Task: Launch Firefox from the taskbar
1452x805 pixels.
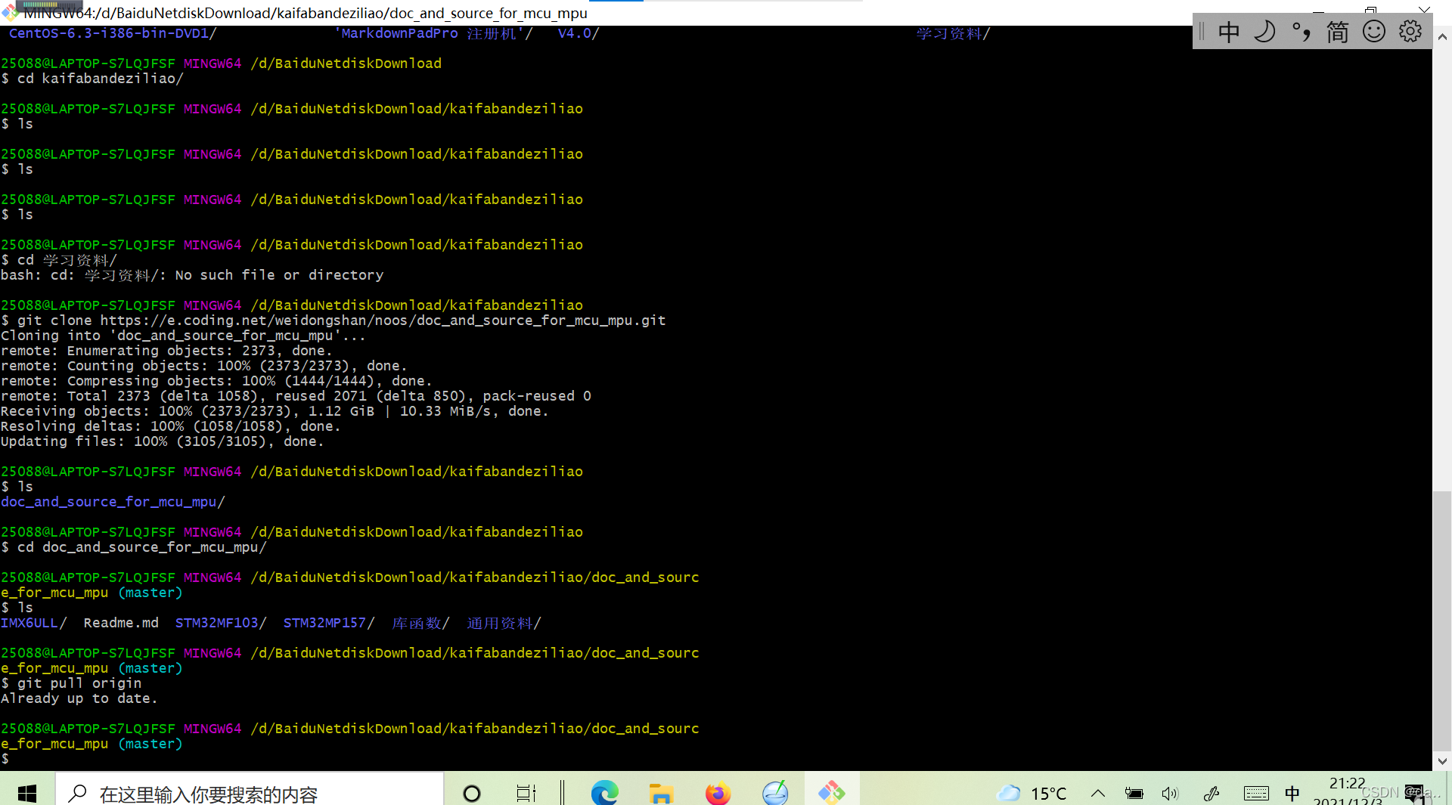Action: point(718,793)
